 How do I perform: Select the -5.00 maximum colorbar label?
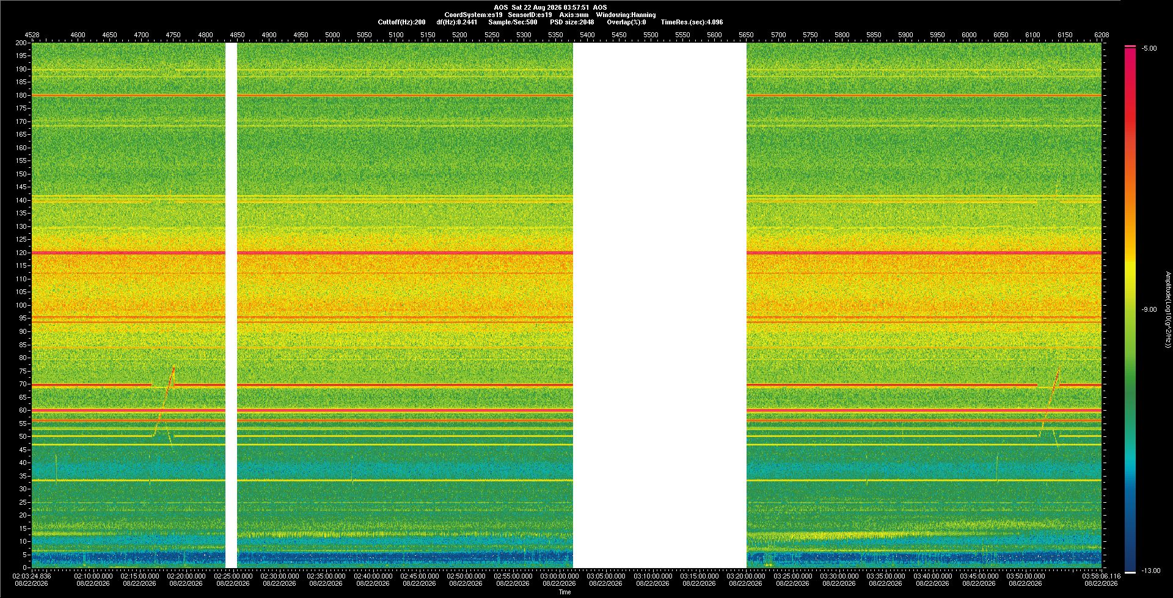(1149, 48)
